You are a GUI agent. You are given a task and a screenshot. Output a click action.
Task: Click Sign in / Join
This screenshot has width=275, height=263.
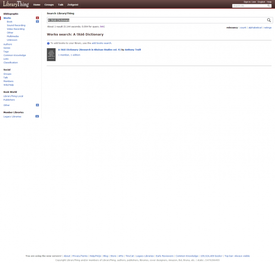[x=250, y=2]
